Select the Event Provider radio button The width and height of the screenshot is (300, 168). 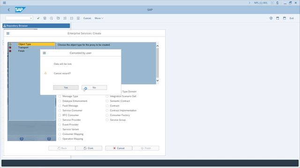tap(60, 125)
